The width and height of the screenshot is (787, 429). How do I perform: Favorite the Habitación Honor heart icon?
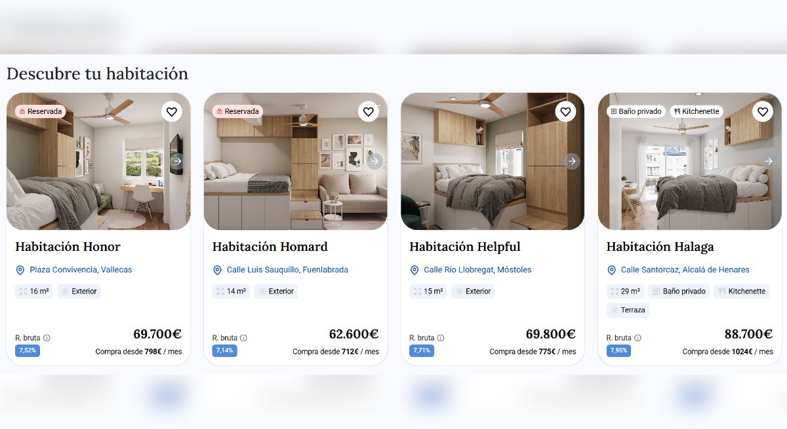[x=172, y=111]
